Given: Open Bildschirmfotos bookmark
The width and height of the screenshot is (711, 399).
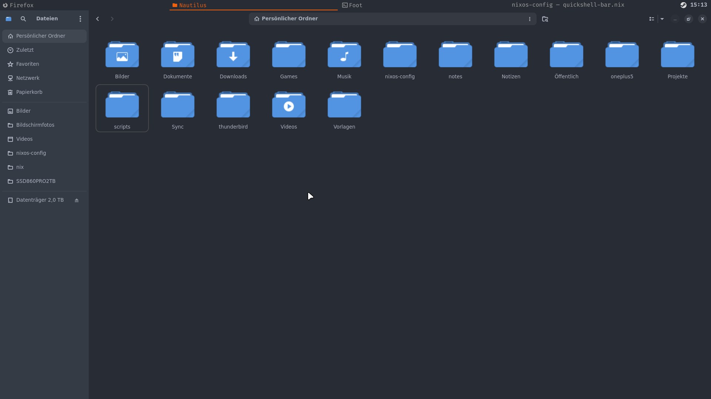Looking at the screenshot, I should (x=44, y=125).
